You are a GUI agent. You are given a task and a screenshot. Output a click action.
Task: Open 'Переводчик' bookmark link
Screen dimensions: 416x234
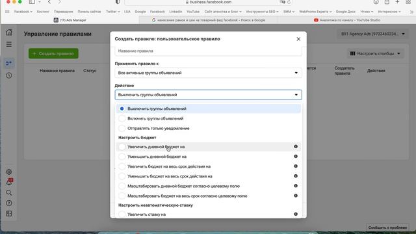click(x=64, y=12)
